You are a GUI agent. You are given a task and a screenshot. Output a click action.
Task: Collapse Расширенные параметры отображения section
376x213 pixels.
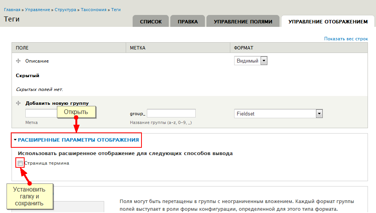pyautogui.click(x=78, y=140)
